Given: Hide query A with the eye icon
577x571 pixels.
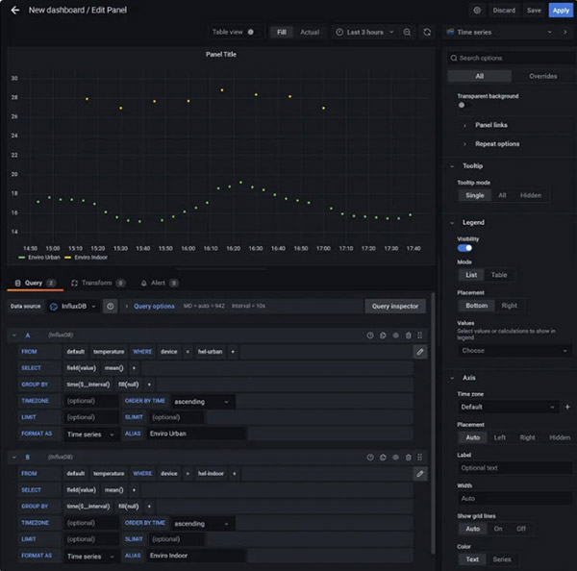Looking at the screenshot, I should pos(395,335).
